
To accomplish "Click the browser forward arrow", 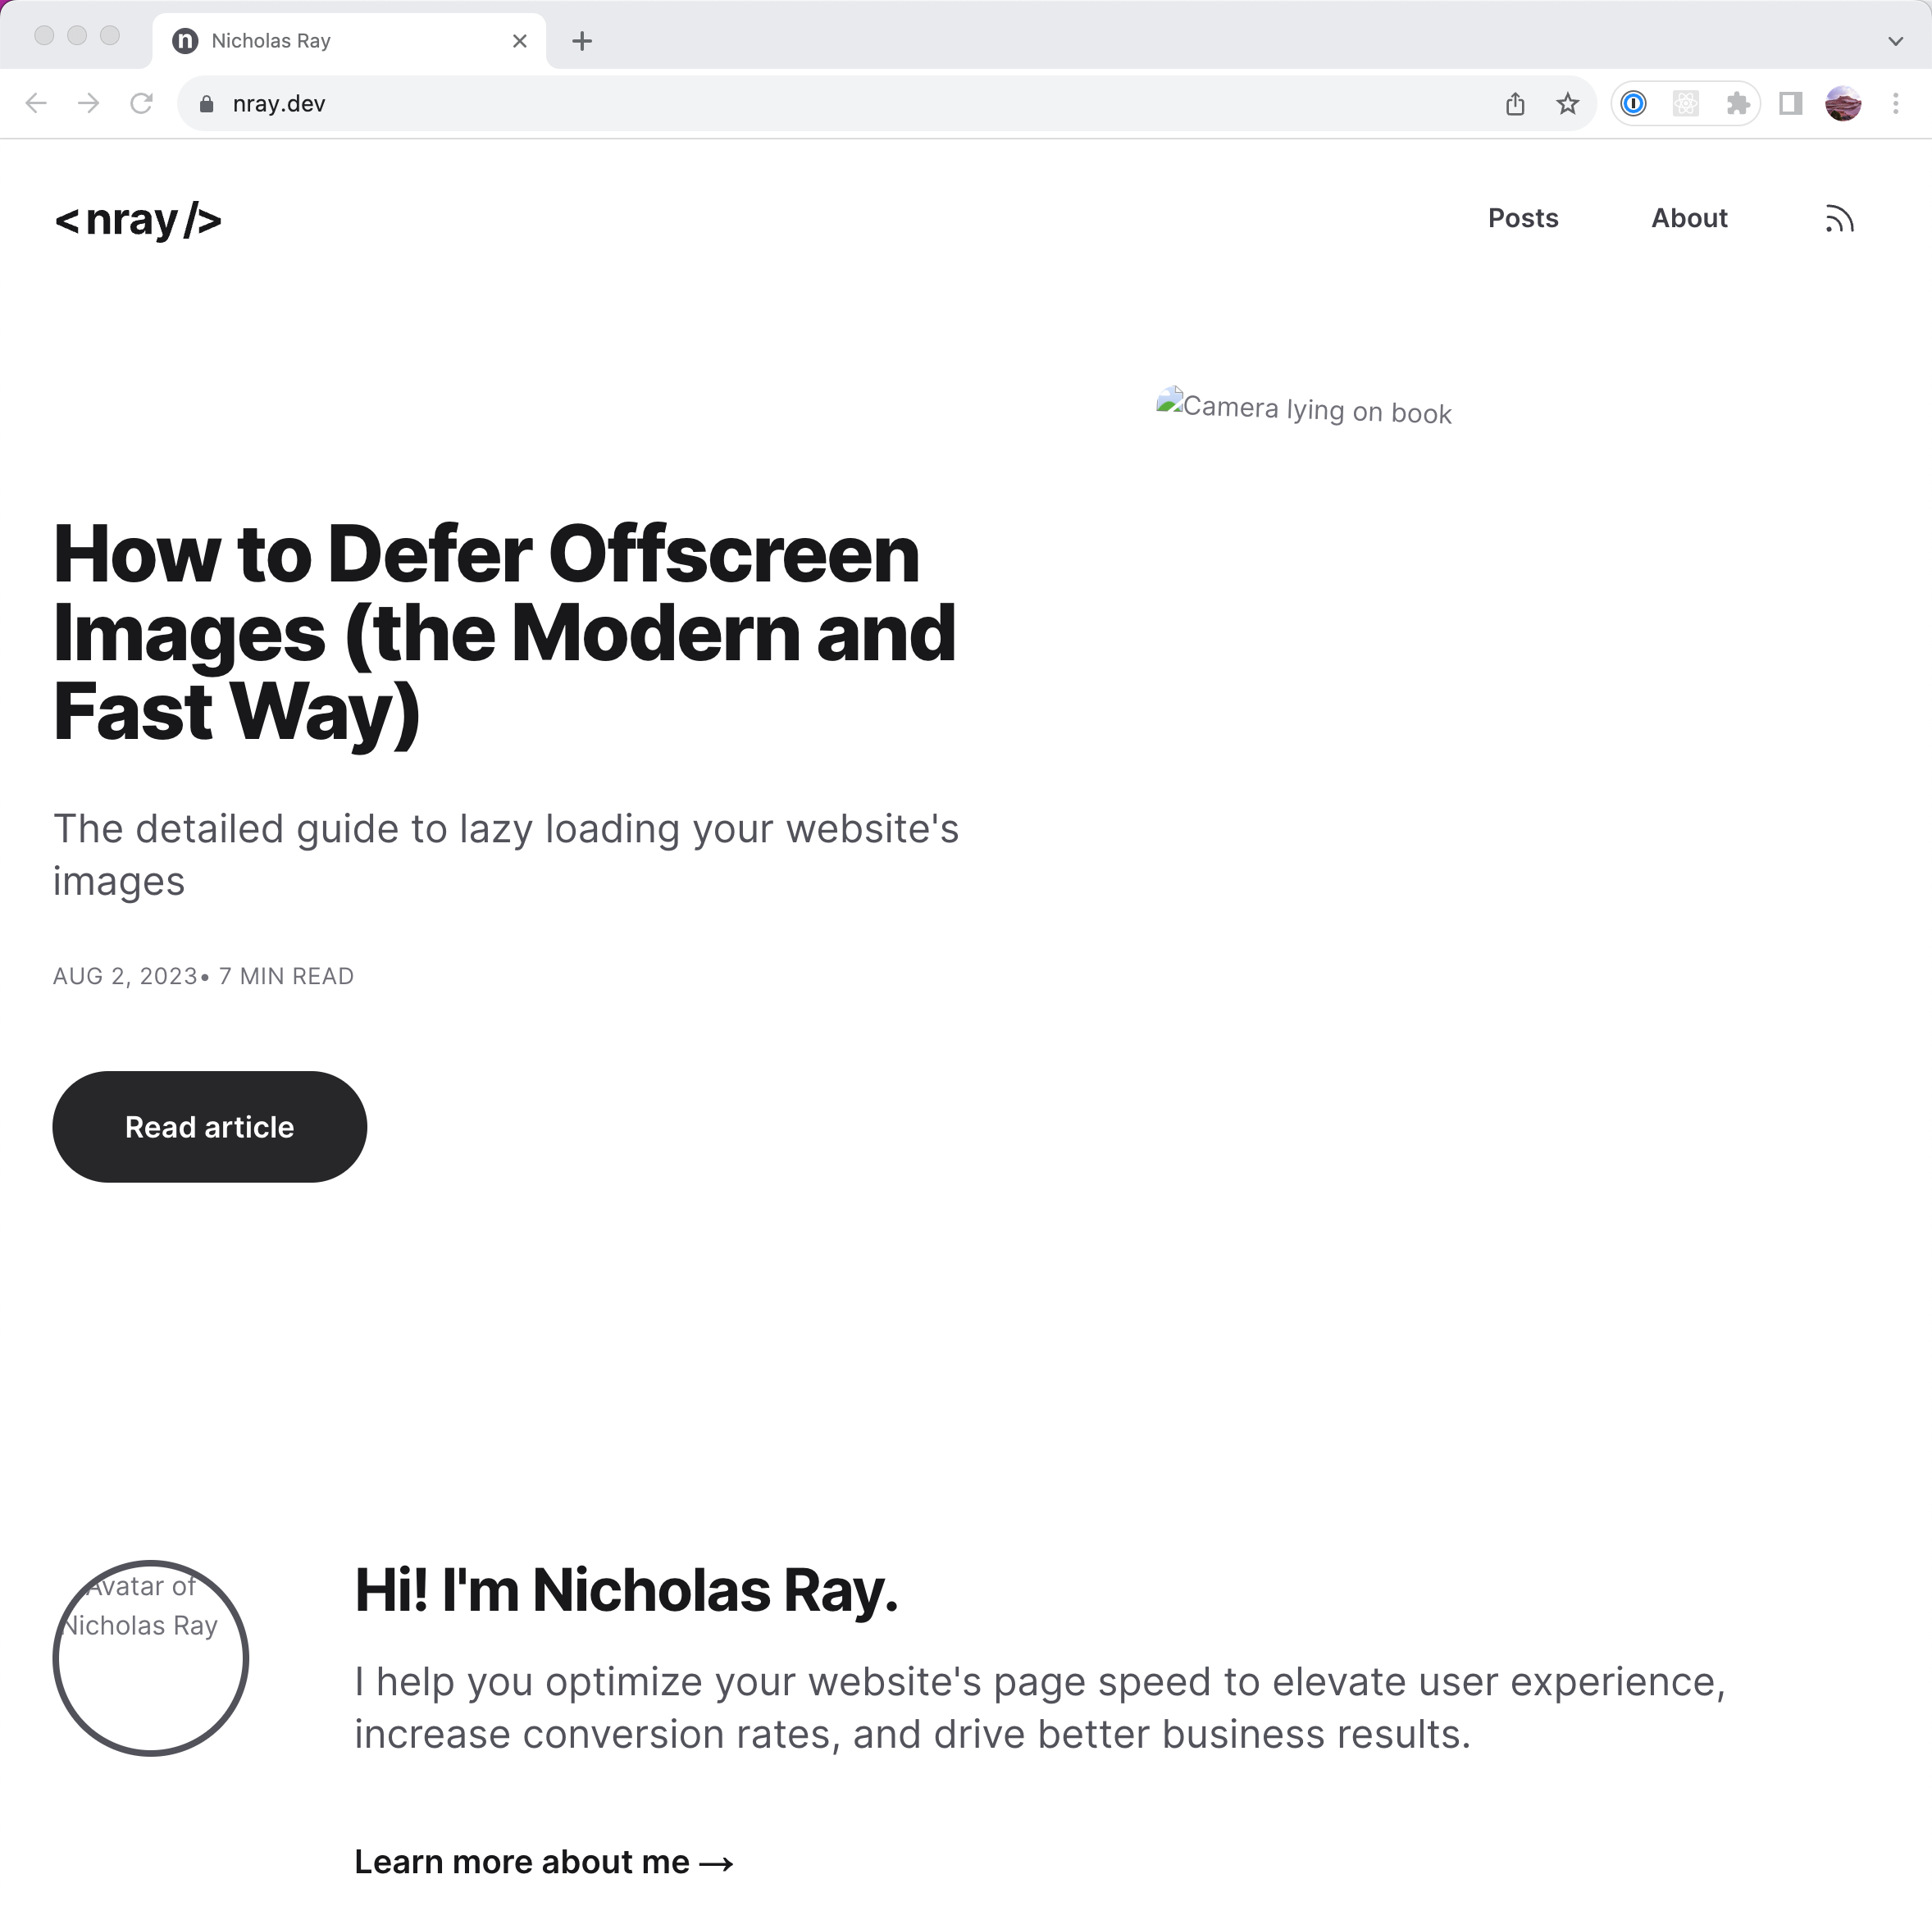I will click(88, 103).
